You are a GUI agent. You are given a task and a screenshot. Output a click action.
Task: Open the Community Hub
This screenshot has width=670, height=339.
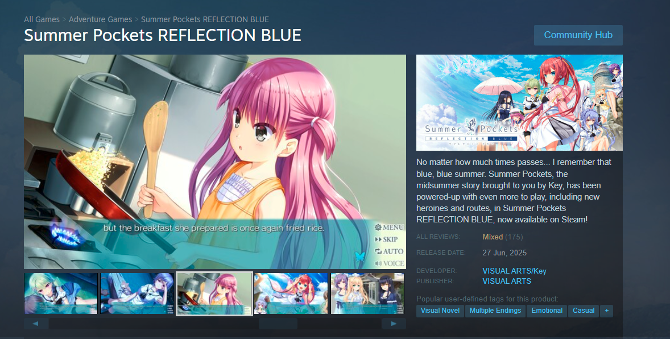(x=578, y=35)
